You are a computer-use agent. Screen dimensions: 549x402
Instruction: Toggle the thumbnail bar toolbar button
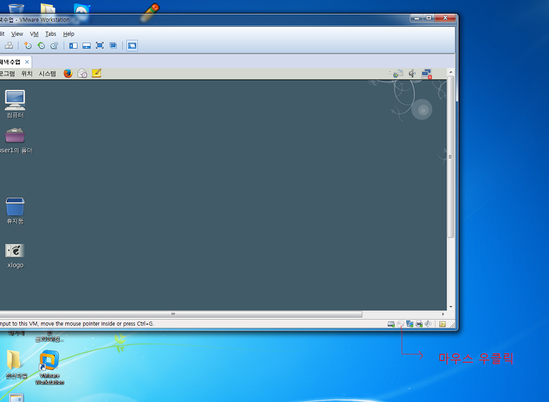[x=86, y=45]
